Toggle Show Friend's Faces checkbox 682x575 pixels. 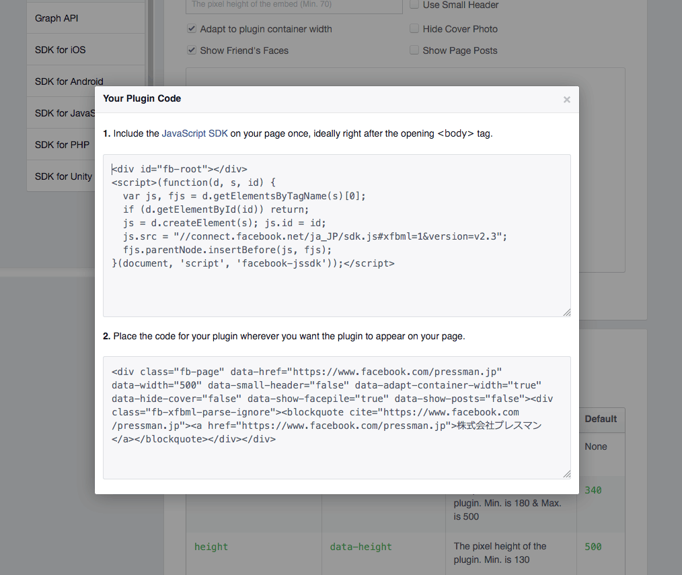(x=192, y=50)
